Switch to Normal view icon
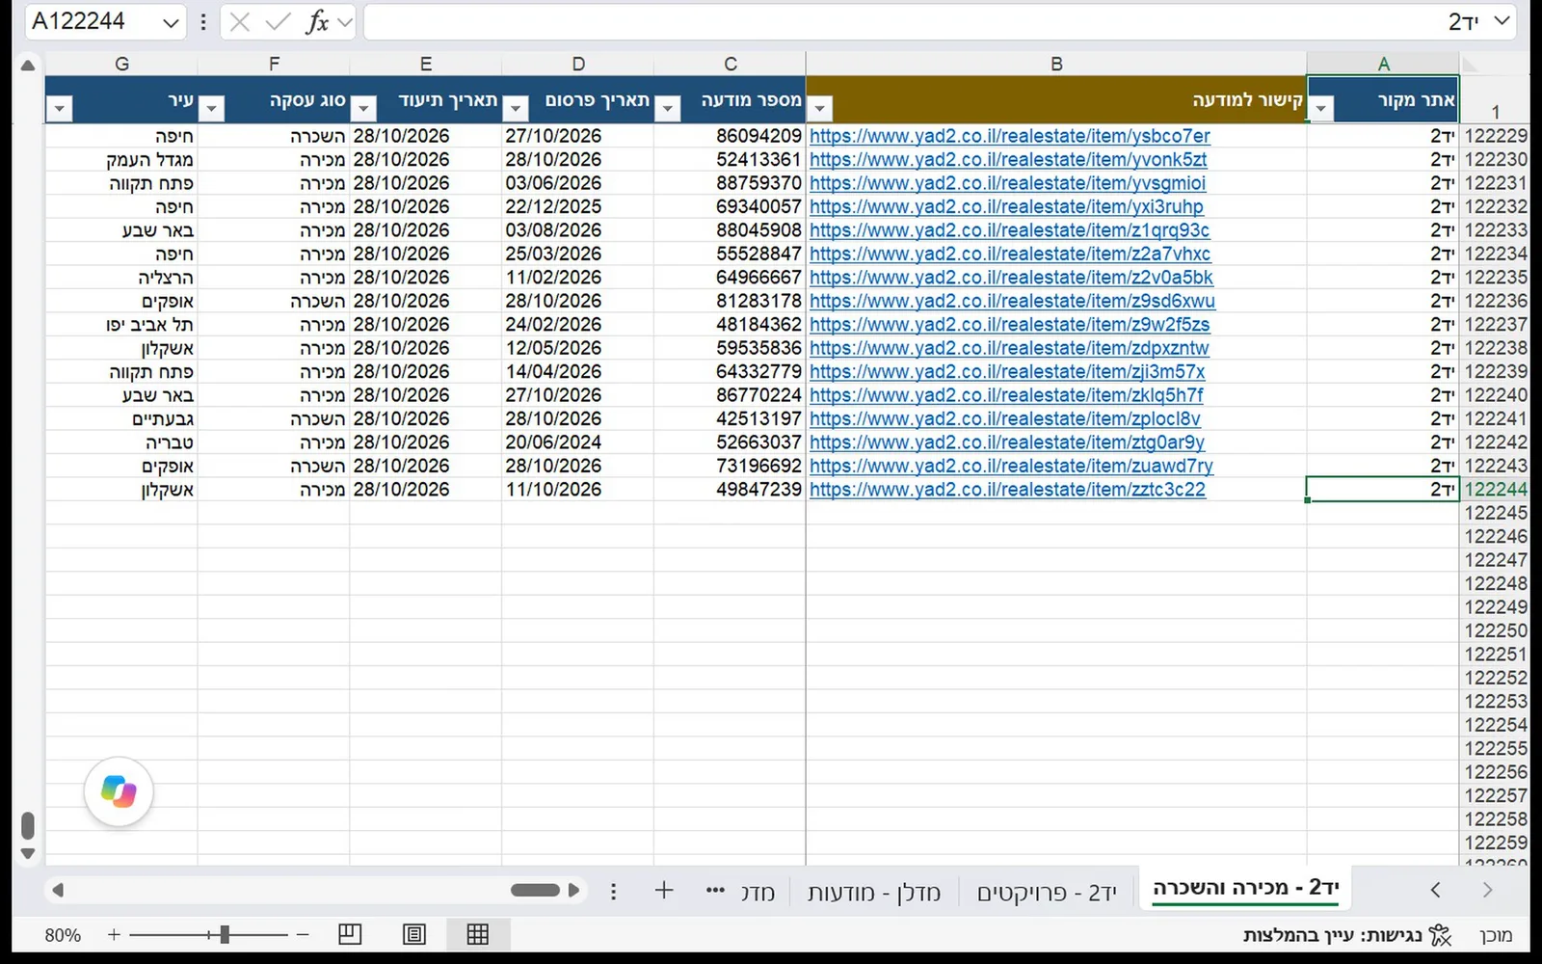This screenshot has height=964, width=1542. tap(478, 934)
